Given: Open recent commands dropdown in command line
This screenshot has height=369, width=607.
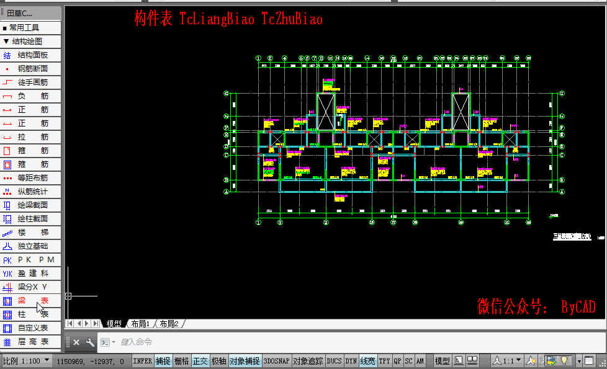Looking at the screenshot, I should 114,342.
